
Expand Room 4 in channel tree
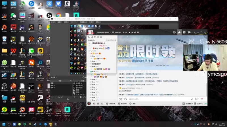click(91, 66)
